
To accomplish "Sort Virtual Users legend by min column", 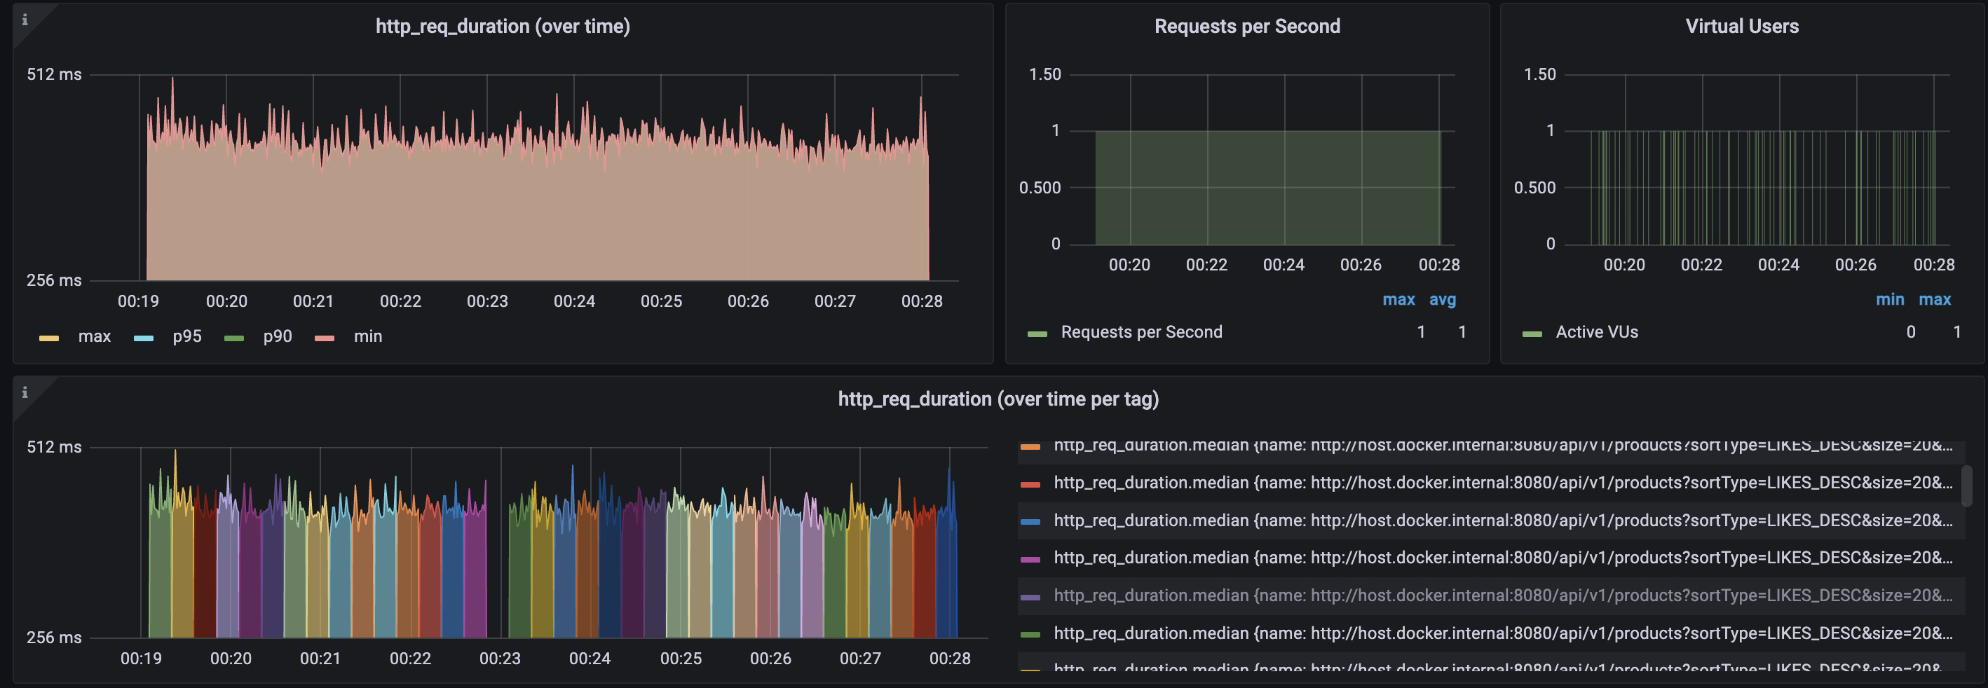I will [1889, 299].
